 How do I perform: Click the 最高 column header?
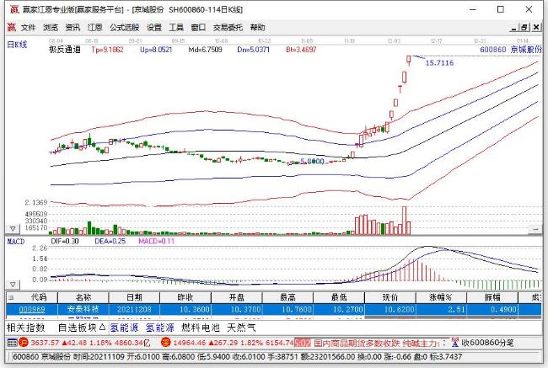point(287,297)
